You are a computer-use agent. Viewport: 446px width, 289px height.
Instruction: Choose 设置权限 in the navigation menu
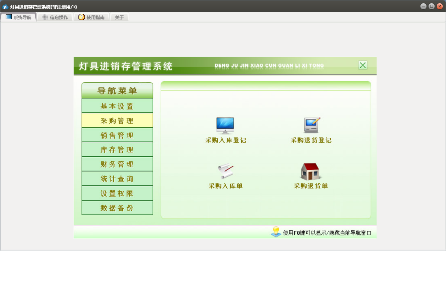pos(117,193)
